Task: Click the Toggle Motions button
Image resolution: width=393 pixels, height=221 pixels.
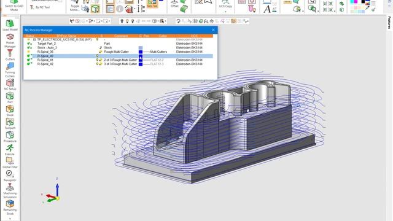Action: pyautogui.click(x=75, y=6)
